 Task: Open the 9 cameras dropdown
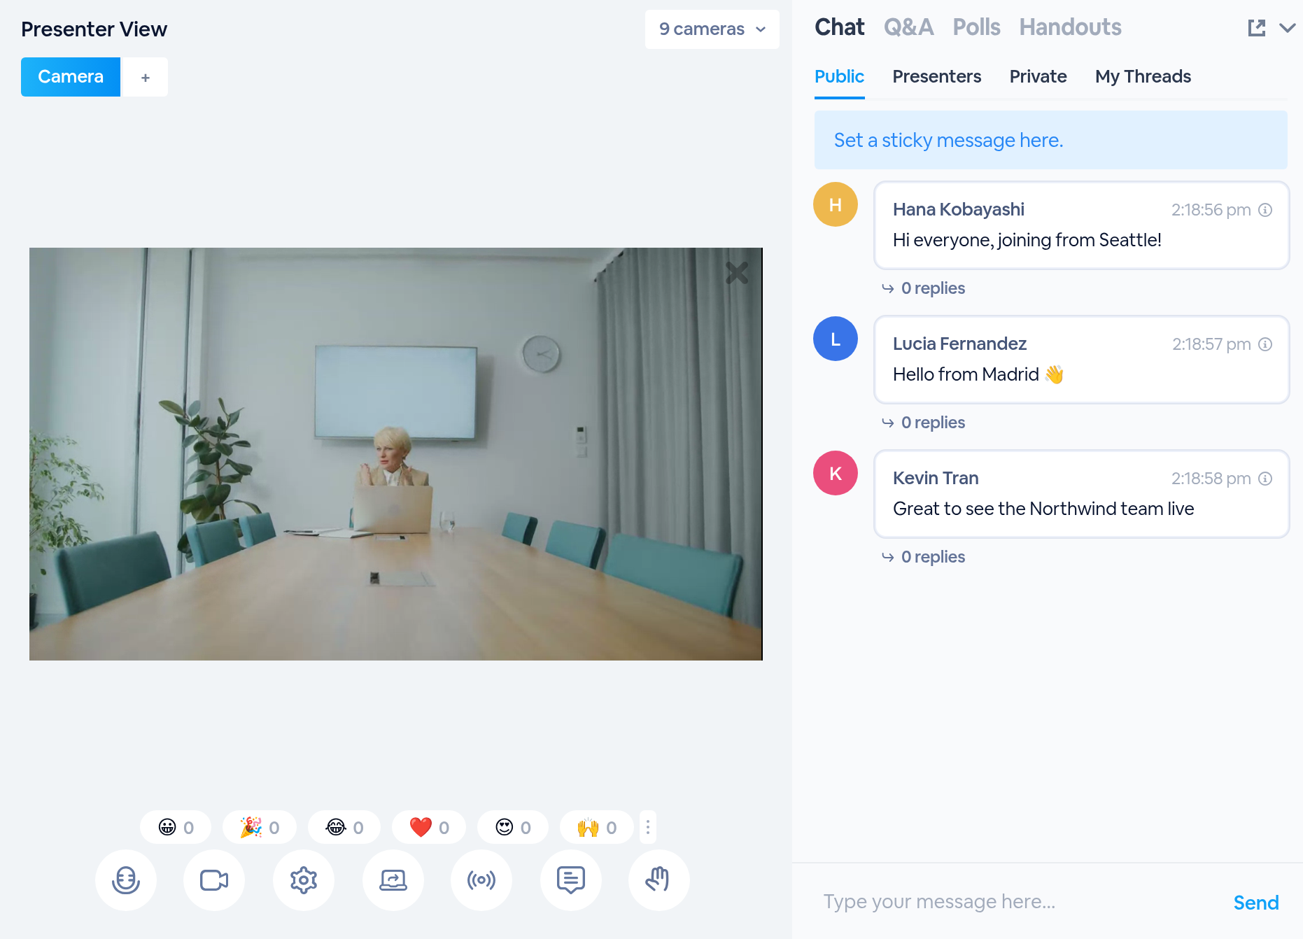[712, 29]
